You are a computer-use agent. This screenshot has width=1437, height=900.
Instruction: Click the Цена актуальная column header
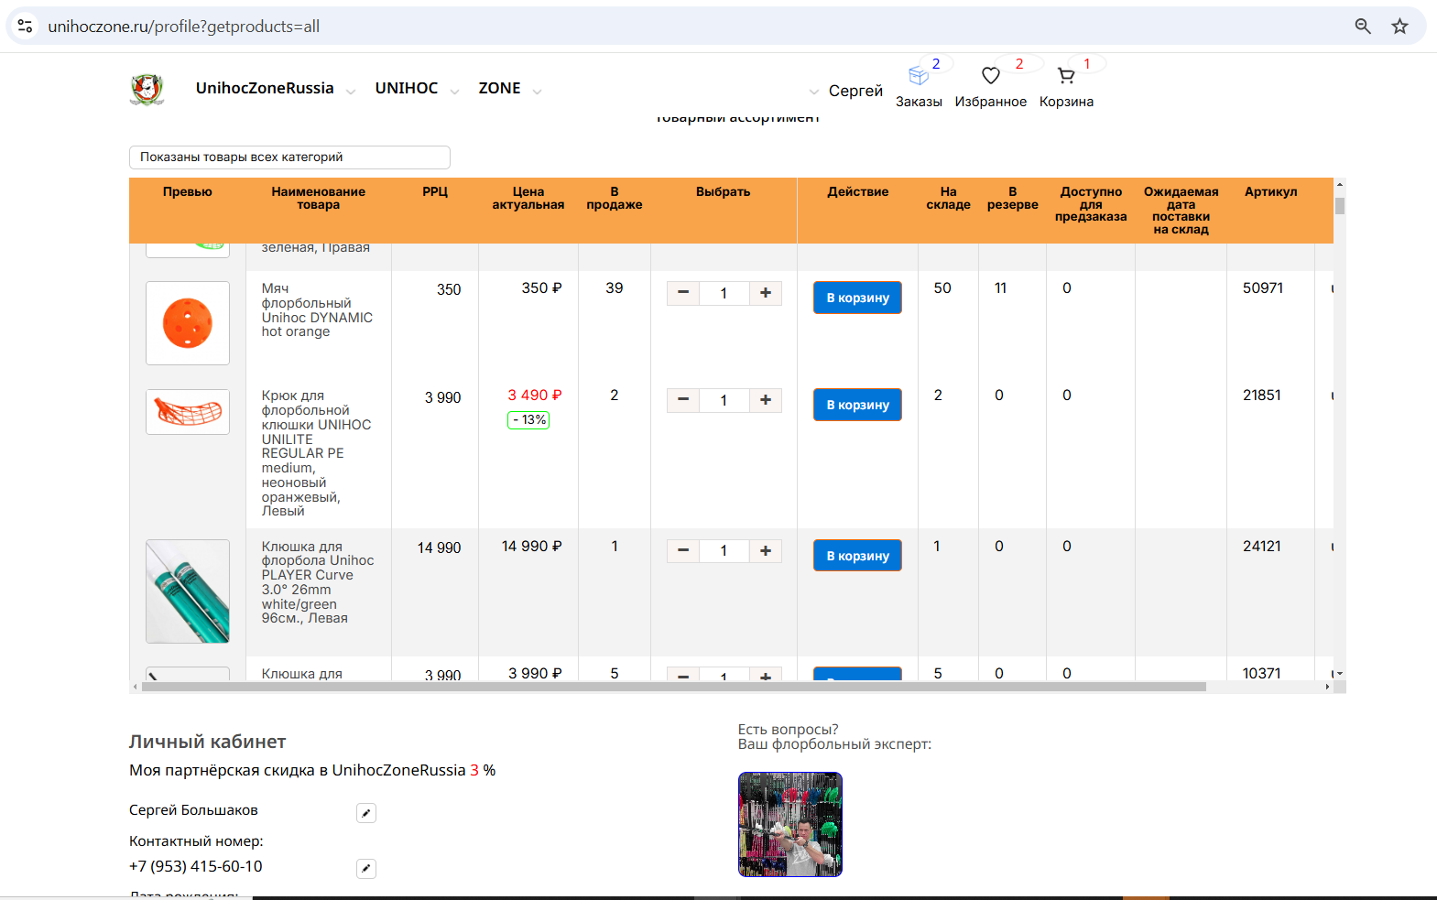tap(528, 198)
